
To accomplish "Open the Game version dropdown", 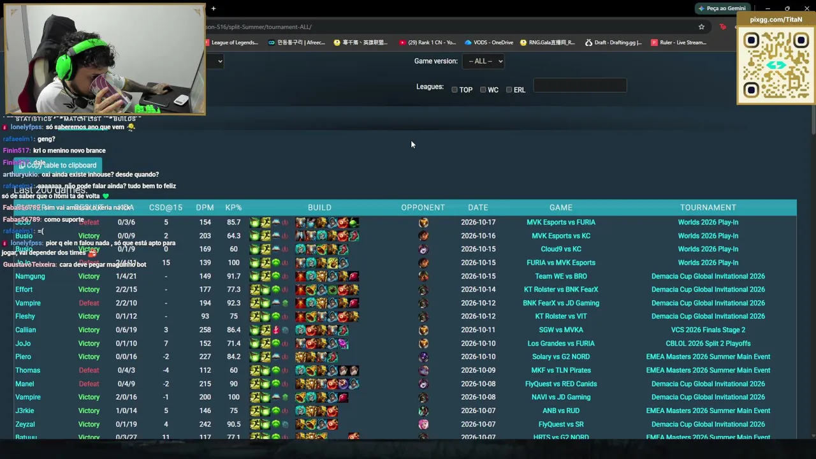I will pos(483,61).
